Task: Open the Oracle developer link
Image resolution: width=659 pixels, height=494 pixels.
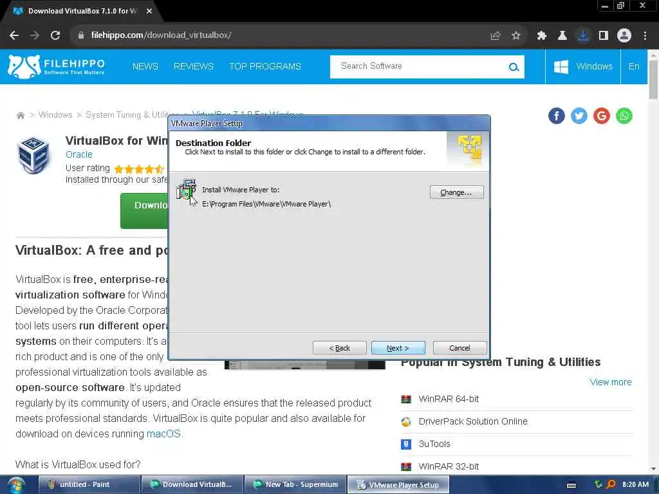Action: pyautogui.click(x=79, y=154)
